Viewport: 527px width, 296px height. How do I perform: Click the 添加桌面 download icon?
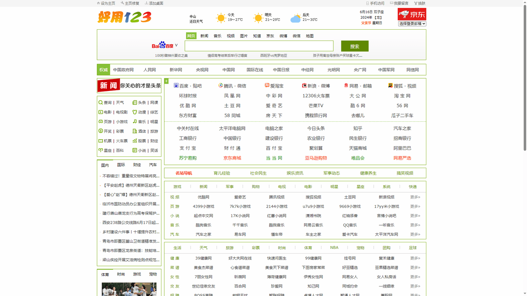146,3
